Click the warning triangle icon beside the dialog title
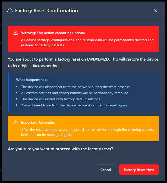167x183 pixels. pyautogui.click(x=10, y=10)
